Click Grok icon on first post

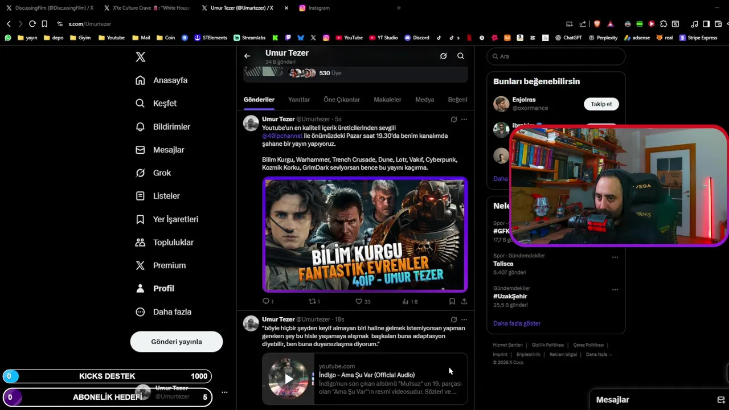pos(454,120)
